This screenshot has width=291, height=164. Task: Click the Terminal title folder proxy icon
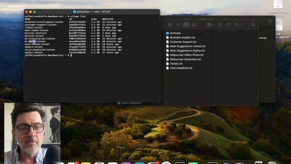[75, 12]
